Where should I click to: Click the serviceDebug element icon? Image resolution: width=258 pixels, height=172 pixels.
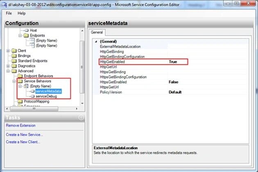click(x=33, y=96)
